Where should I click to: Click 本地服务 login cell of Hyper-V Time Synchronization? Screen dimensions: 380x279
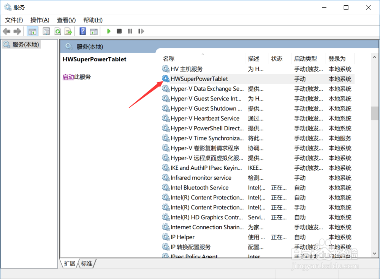340,138
